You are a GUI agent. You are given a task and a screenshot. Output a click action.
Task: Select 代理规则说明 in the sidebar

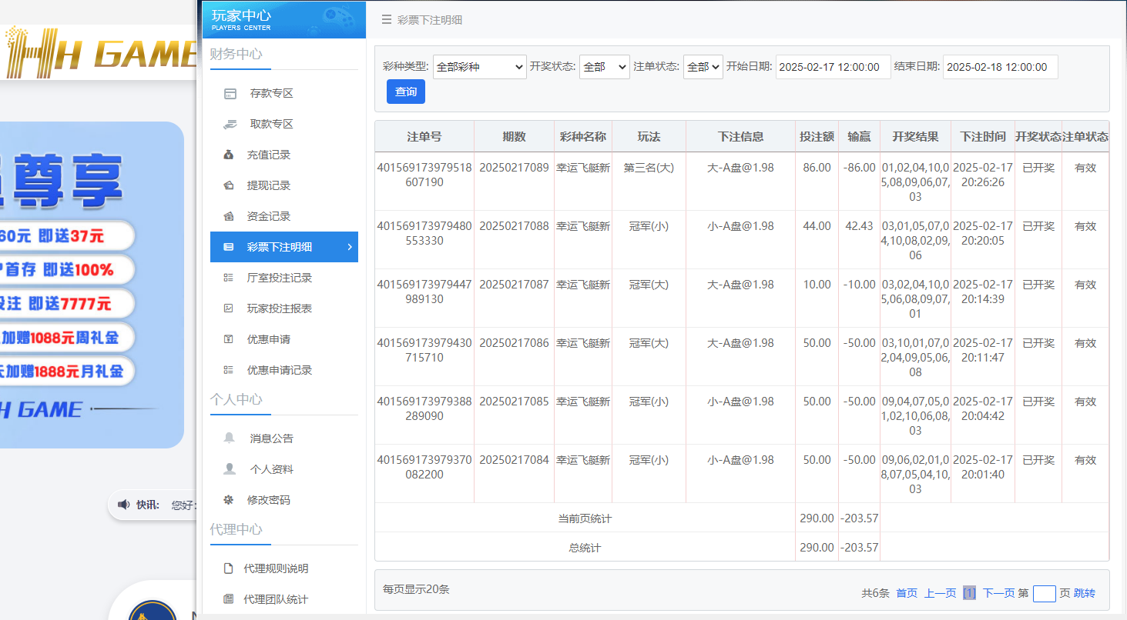[276, 568]
